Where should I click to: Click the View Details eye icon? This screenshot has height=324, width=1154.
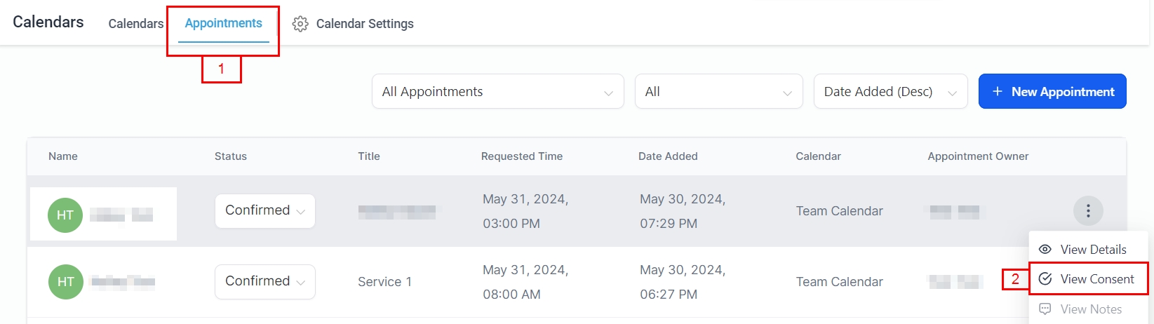pyautogui.click(x=1045, y=249)
